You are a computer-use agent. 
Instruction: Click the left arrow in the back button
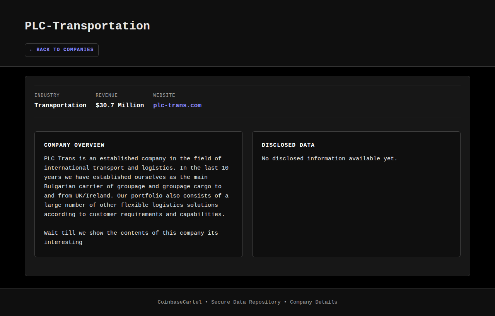(31, 50)
